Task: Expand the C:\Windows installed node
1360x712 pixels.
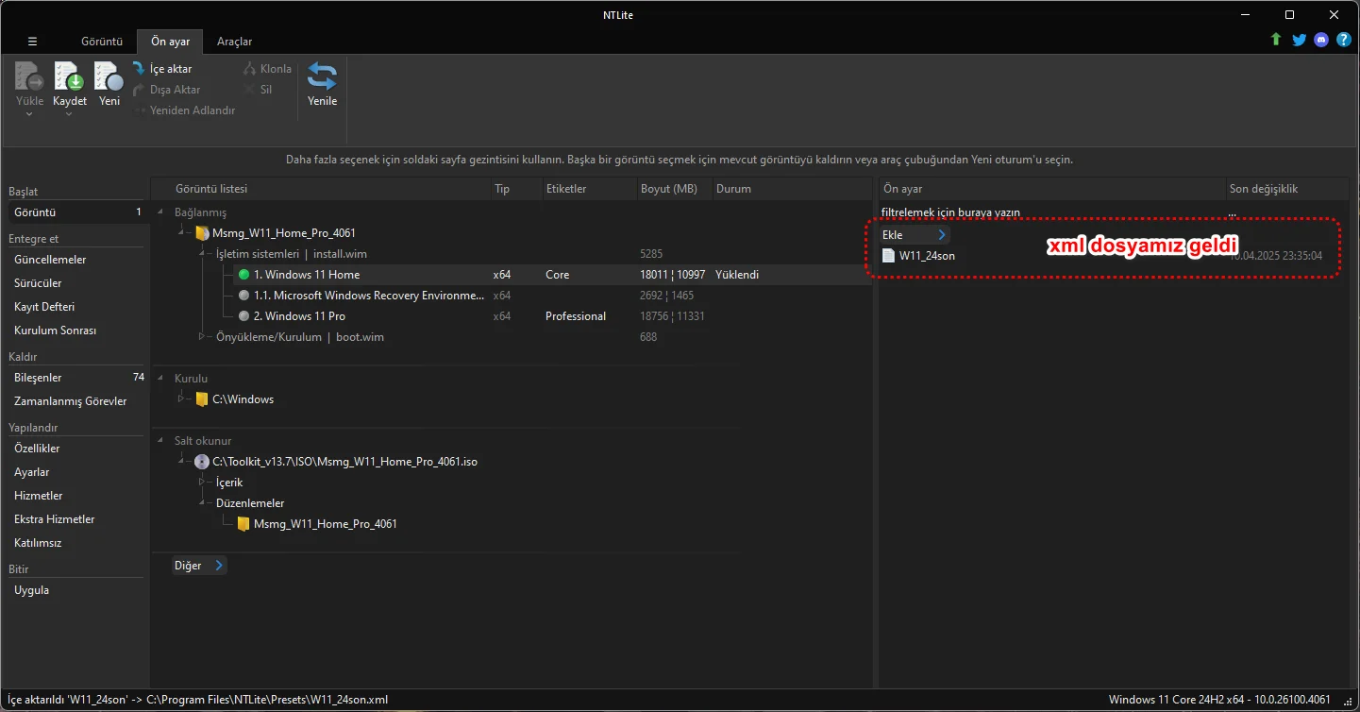Action: (179, 399)
